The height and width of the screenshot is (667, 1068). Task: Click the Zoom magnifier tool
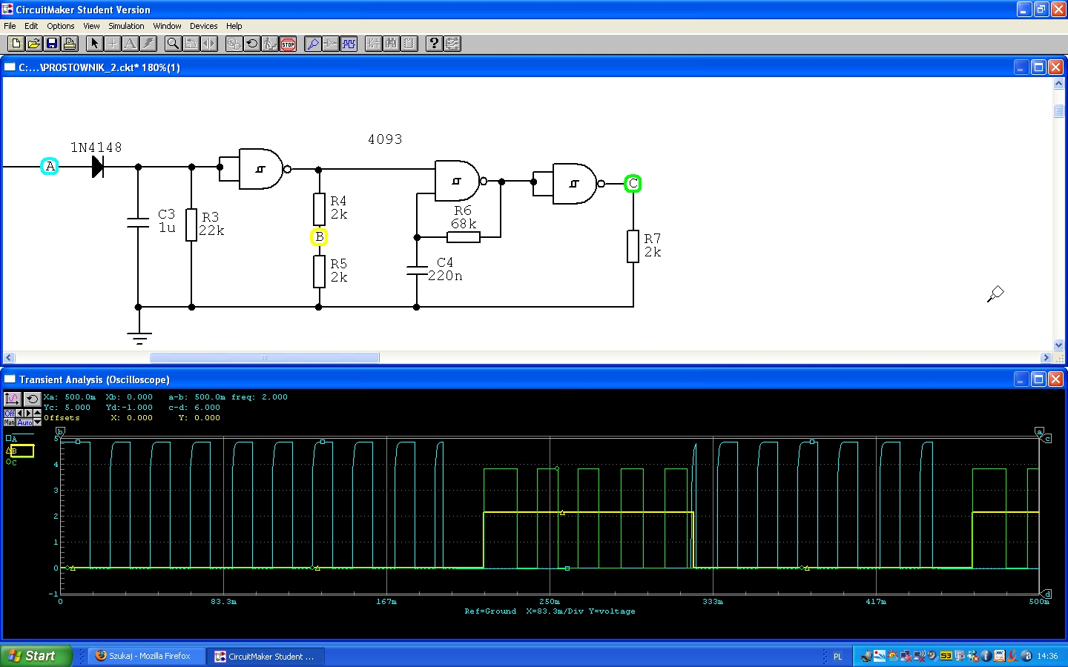[x=173, y=44]
